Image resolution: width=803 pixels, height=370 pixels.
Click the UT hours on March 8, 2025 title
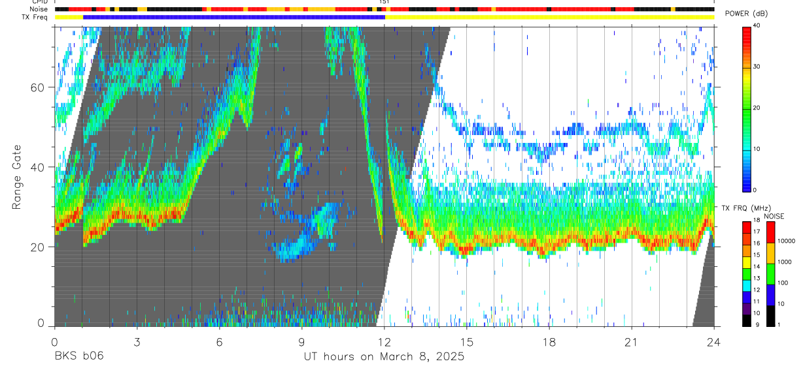pos(384,357)
